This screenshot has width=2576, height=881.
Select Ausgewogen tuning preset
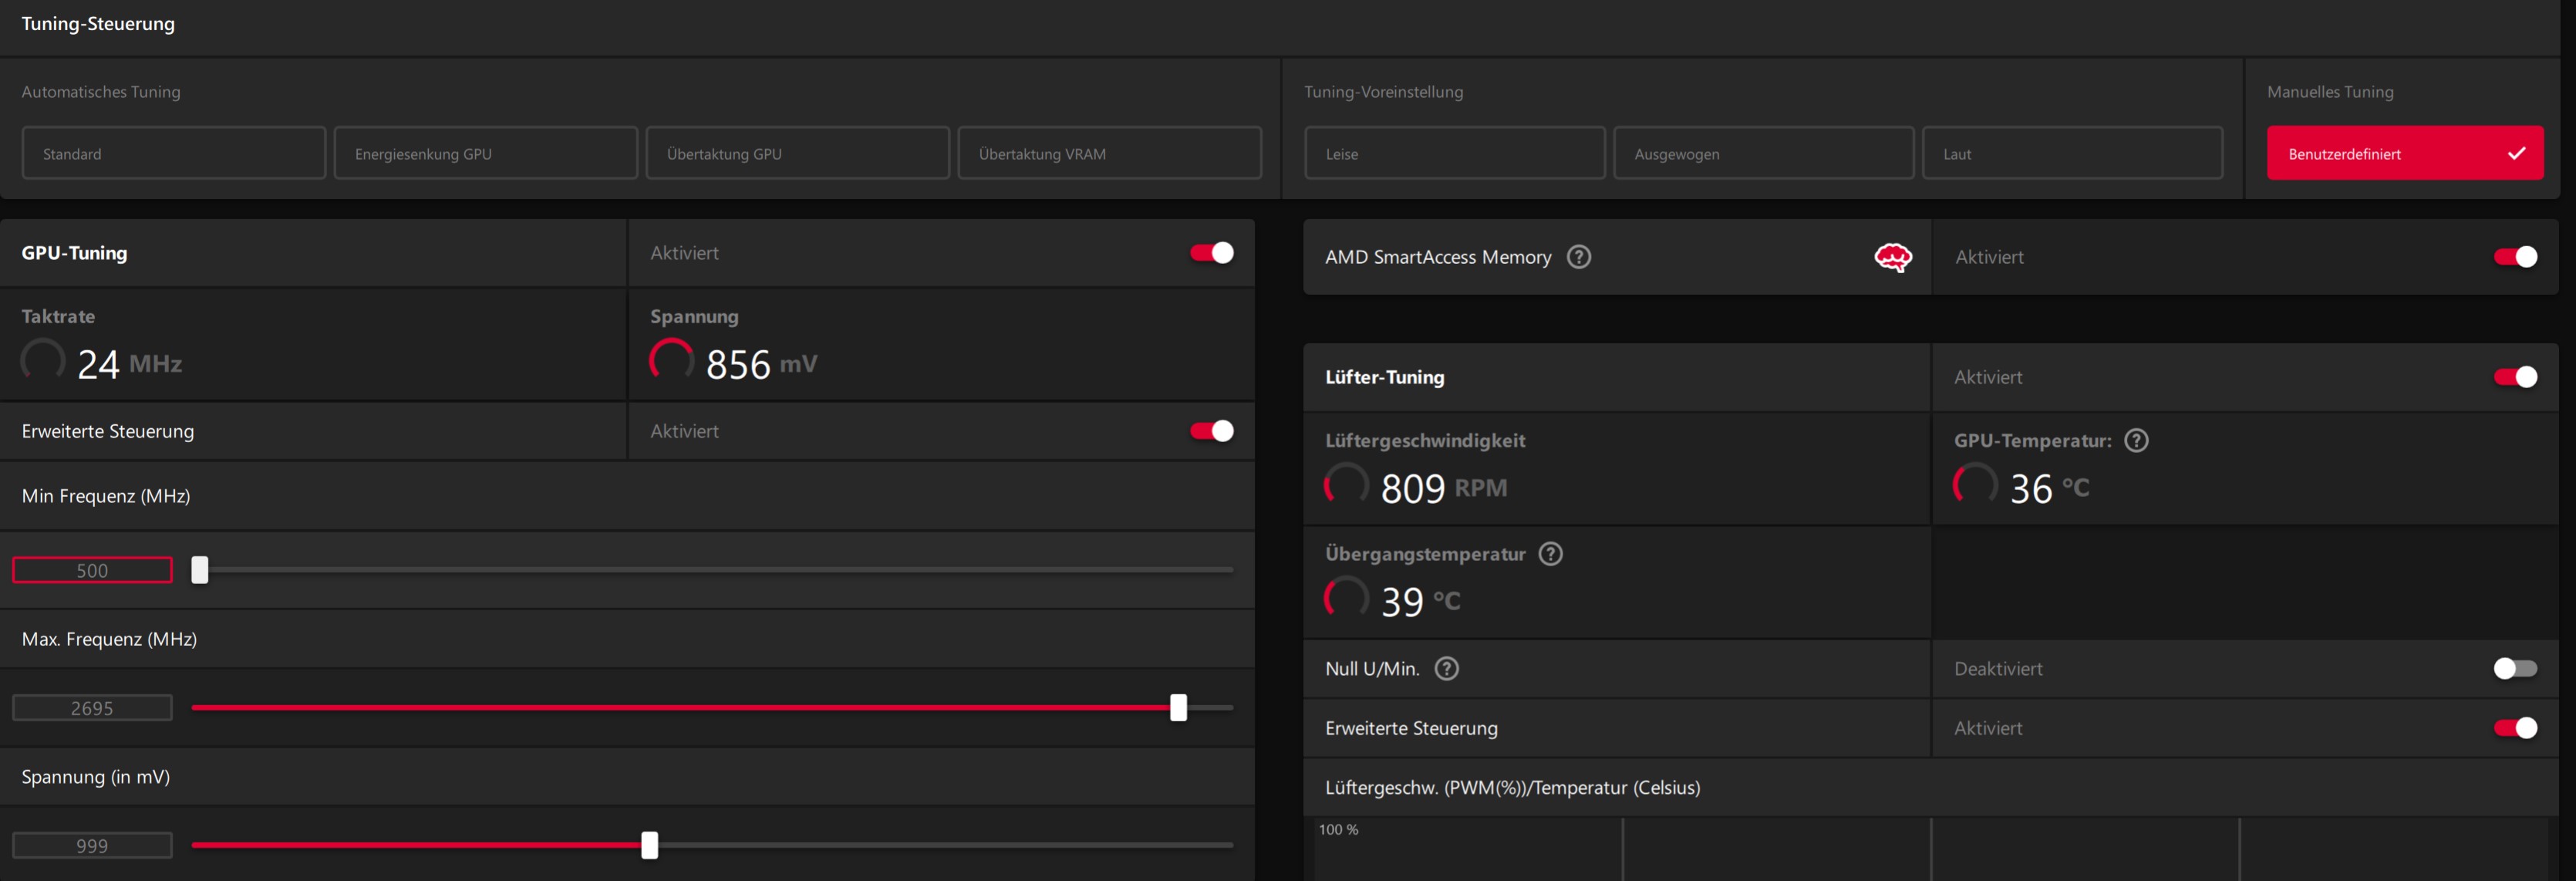[1763, 153]
